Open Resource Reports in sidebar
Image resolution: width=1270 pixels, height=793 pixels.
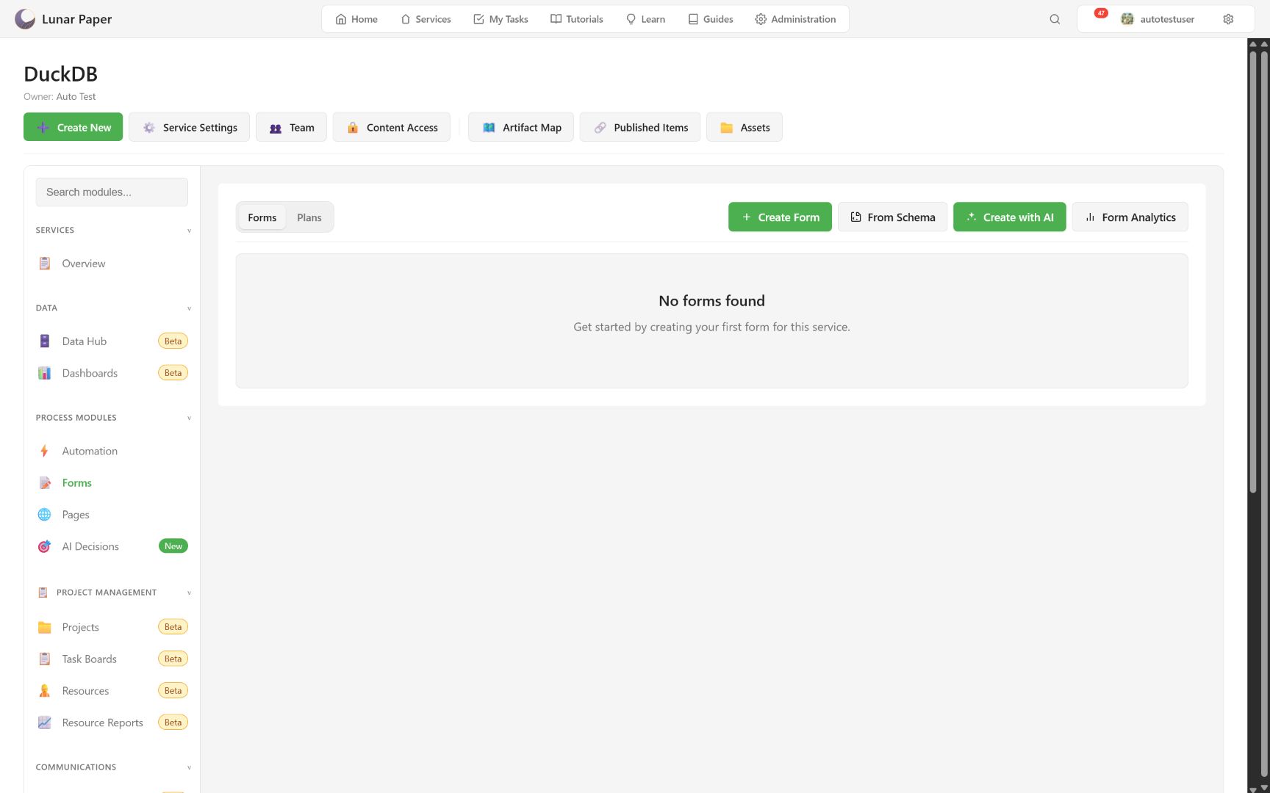pos(112,723)
